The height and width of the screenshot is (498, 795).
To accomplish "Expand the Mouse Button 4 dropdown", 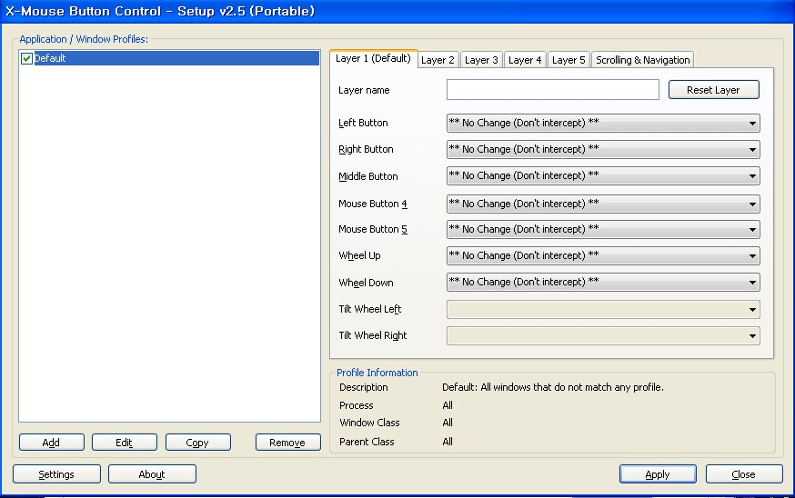I will pos(603,204).
